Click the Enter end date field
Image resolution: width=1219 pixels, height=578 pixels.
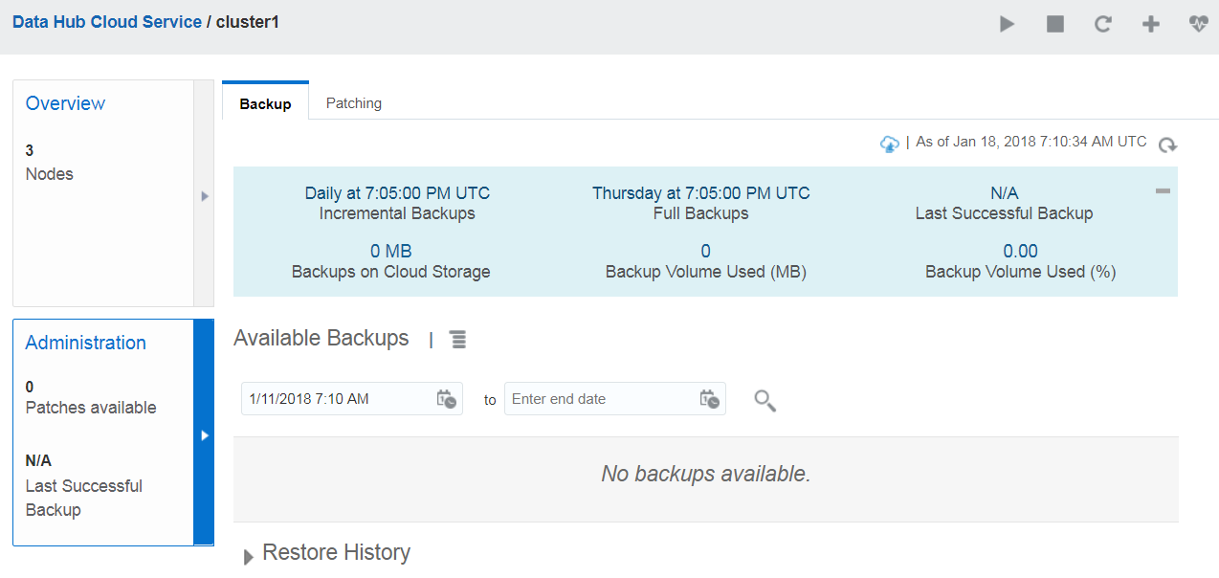tap(598, 399)
